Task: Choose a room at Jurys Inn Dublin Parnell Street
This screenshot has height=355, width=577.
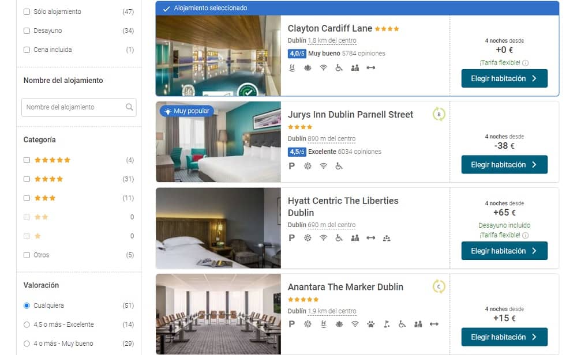Action: (504, 165)
